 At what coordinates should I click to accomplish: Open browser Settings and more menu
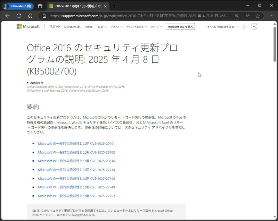point(271,16)
